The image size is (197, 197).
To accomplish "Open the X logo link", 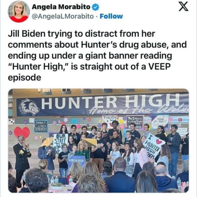I will (184, 7).
